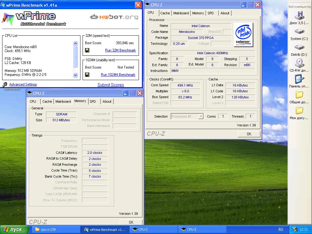Select the CD-RW drive desktop icon

299,63
